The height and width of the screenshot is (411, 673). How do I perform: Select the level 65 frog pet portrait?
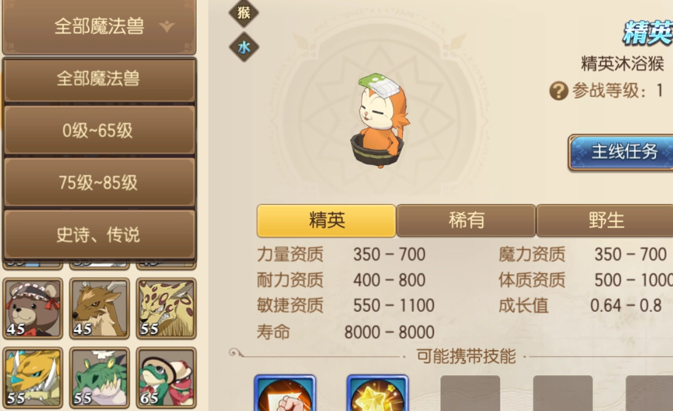166,377
